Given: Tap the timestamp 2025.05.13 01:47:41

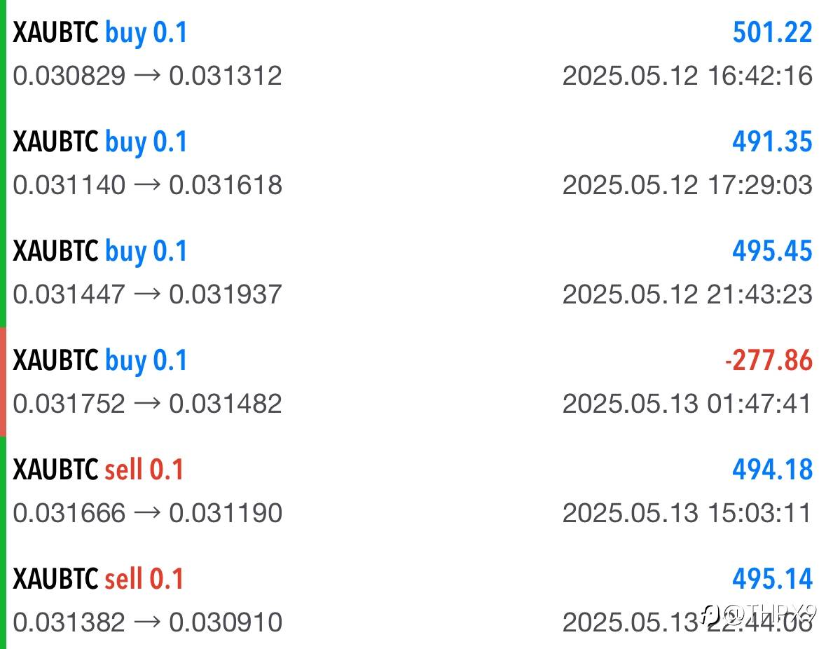Looking at the screenshot, I should (x=687, y=404).
